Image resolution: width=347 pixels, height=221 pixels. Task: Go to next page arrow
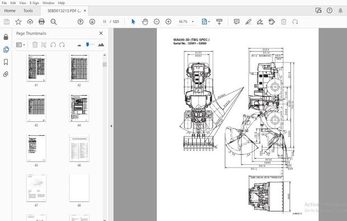tap(92, 22)
